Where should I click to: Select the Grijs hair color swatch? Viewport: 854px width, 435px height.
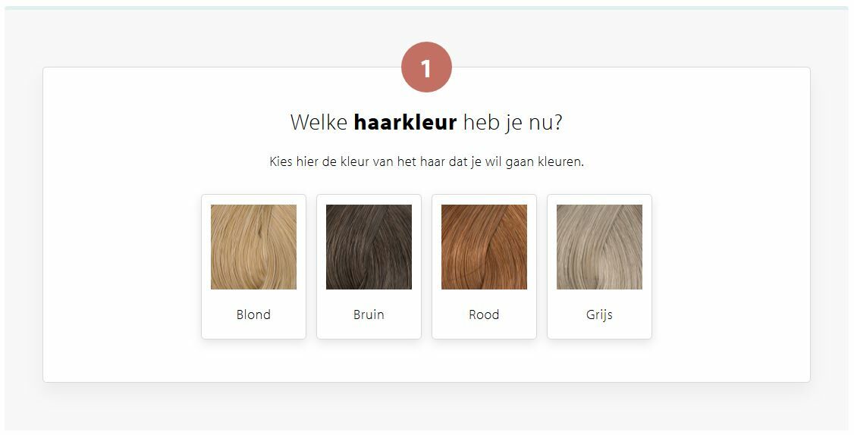coord(599,246)
